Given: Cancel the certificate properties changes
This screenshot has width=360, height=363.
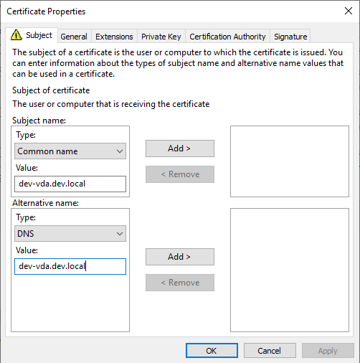Looking at the screenshot, I should [x=270, y=351].
